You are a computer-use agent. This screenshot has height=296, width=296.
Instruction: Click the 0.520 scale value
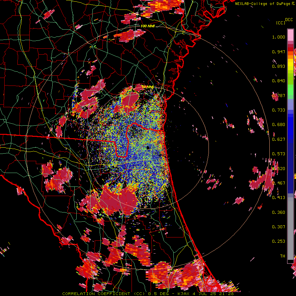(x=279, y=169)
